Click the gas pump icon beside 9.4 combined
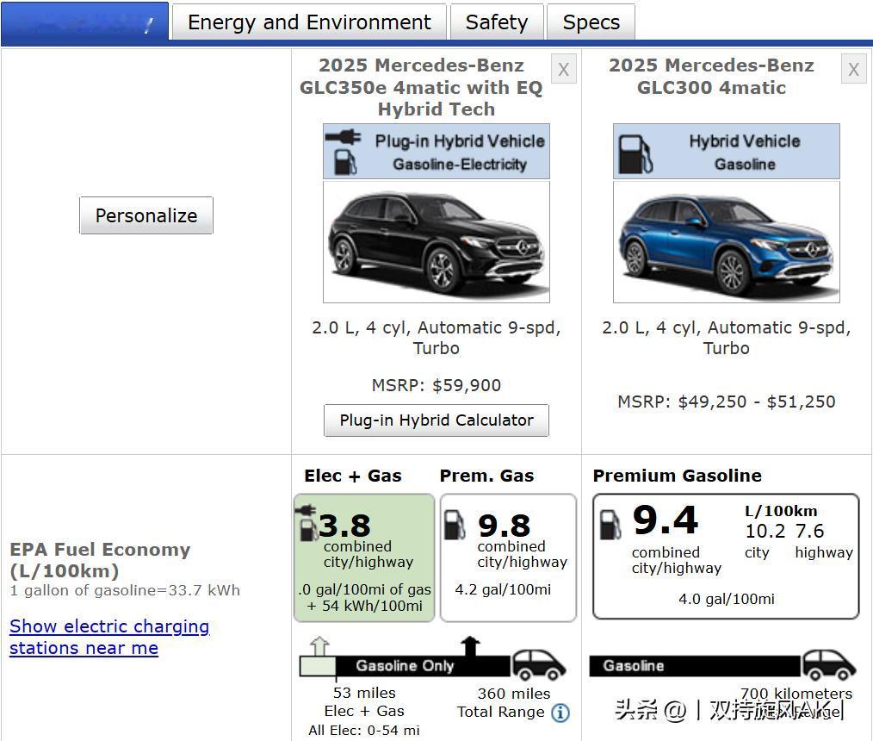The image size is (873, 741). click(610, 523)
